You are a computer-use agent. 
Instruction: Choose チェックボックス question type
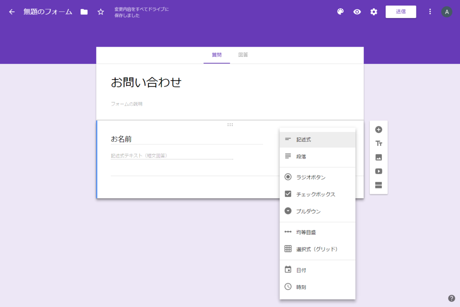[x=318, y=194]
